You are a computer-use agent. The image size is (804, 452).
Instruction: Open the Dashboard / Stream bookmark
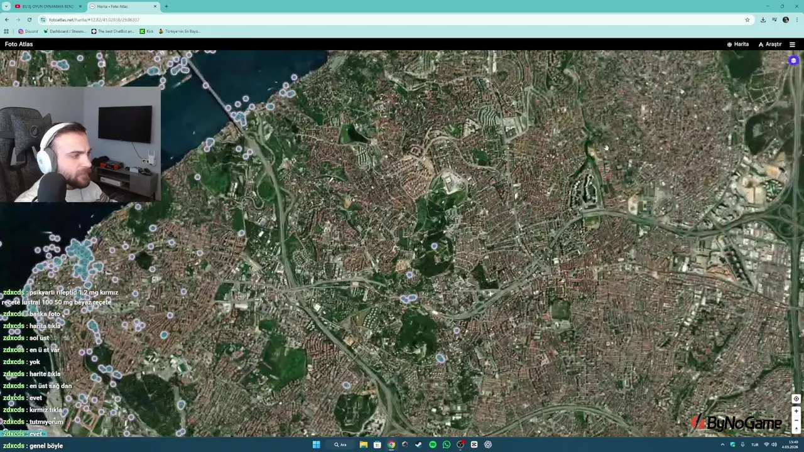(65, 31)
